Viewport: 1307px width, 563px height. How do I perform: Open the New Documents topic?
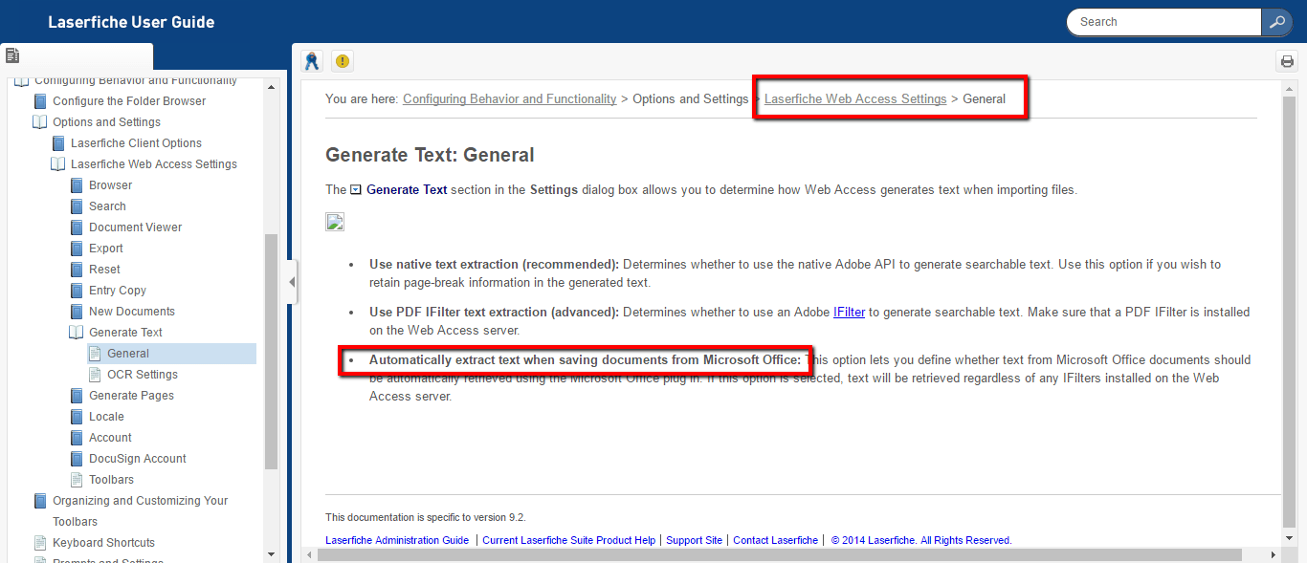[132, 312]
